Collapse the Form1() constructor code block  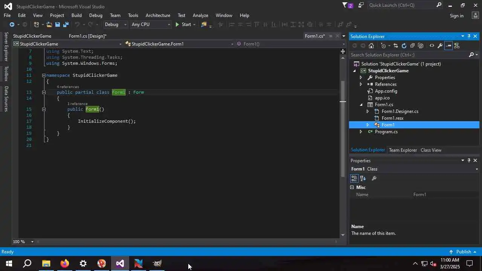click(44, 109)
